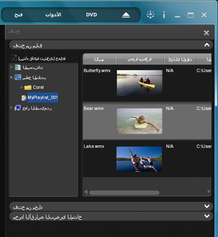The height and width of the screenshot is (237, 218).
Task: Open the الأدوات tools menu
Action: pyautogui.click(x=53, y=15)
